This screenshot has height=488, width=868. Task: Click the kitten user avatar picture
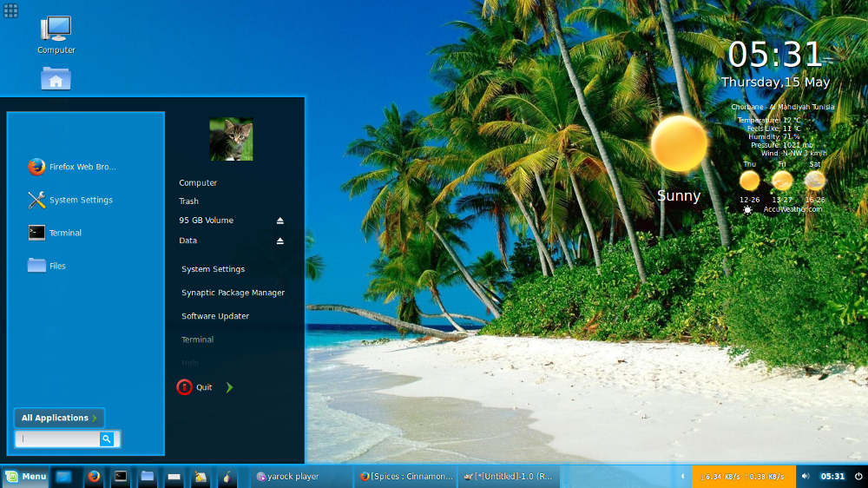tap(231, 139)
